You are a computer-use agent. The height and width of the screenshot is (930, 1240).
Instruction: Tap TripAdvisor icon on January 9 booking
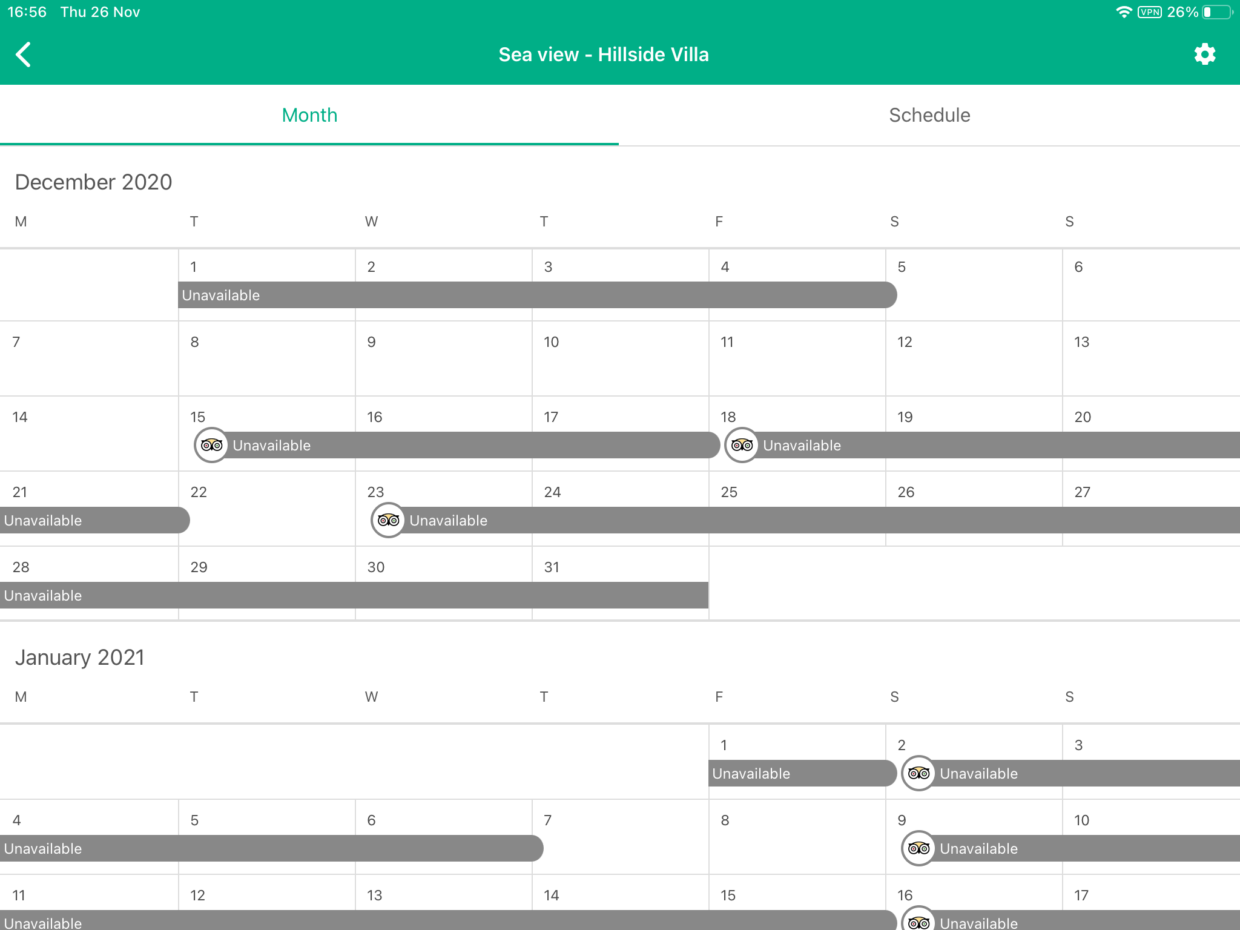click(918, 848)
